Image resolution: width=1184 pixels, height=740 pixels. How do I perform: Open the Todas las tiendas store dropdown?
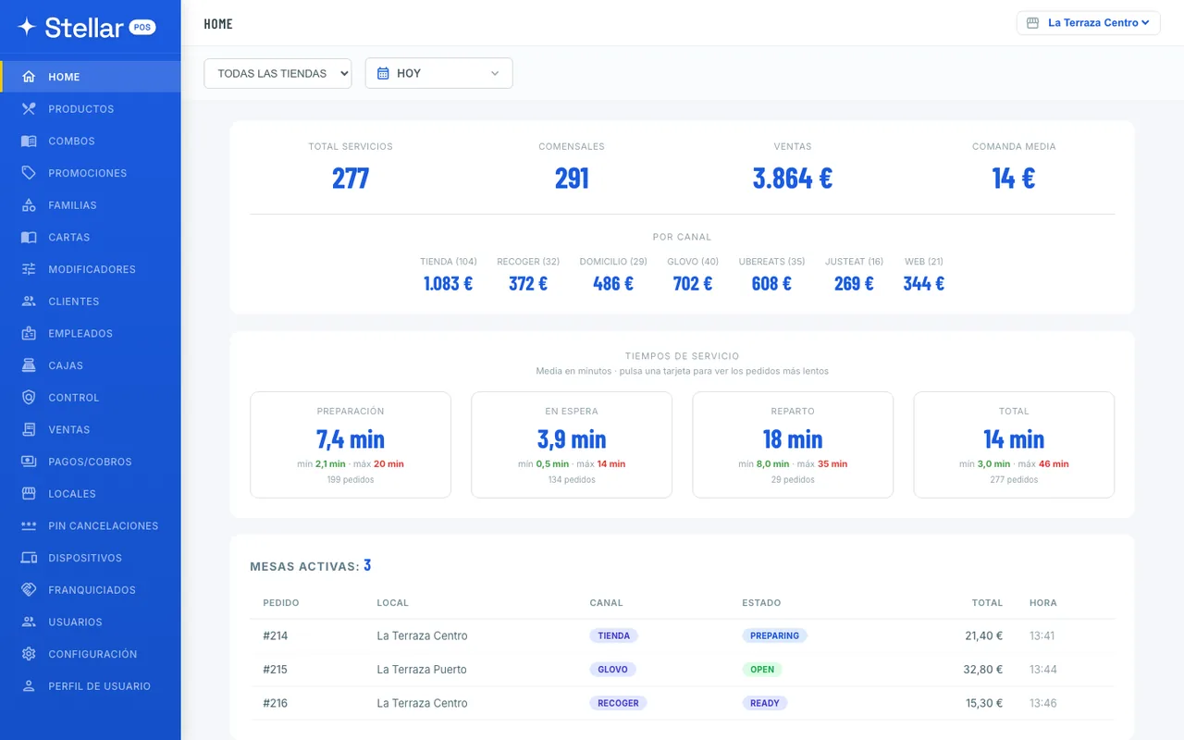[x=277, y=73]
